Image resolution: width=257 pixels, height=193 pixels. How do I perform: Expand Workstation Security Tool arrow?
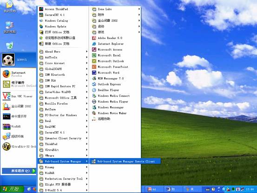click(x=86, y=179)
